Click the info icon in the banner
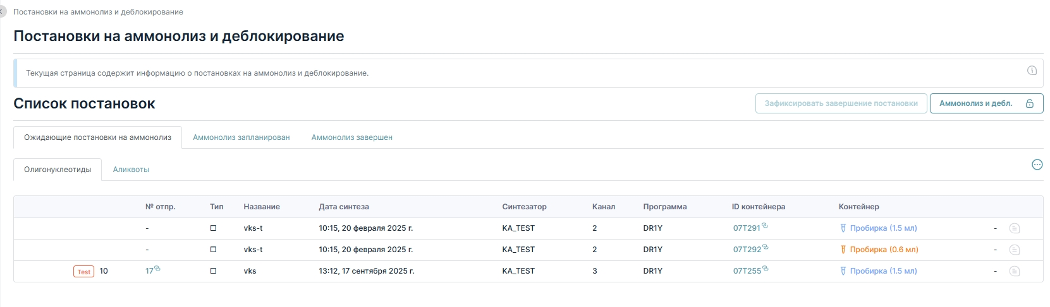The image size is (1050, 307). pyautogui.click(x=1032, y=71)
